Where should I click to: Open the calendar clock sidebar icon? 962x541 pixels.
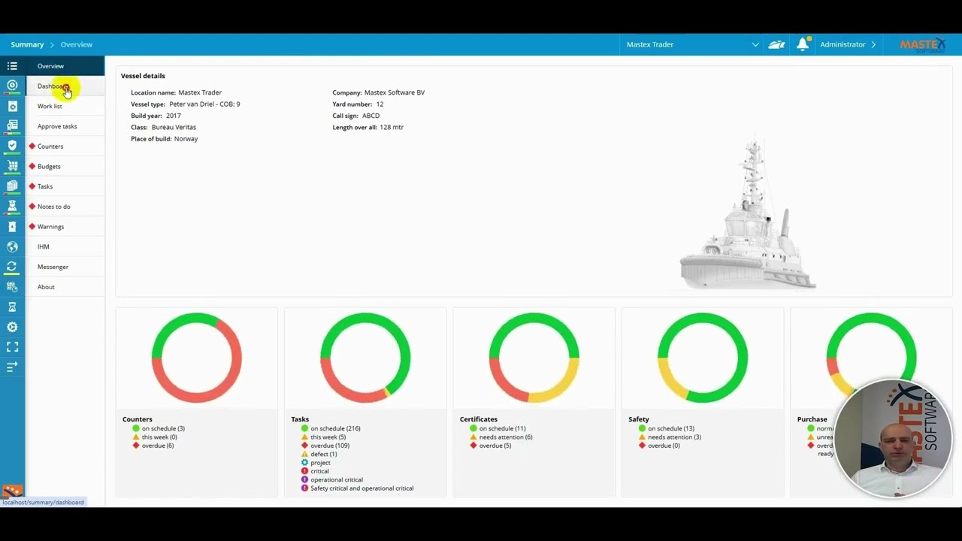pos(12,286)
